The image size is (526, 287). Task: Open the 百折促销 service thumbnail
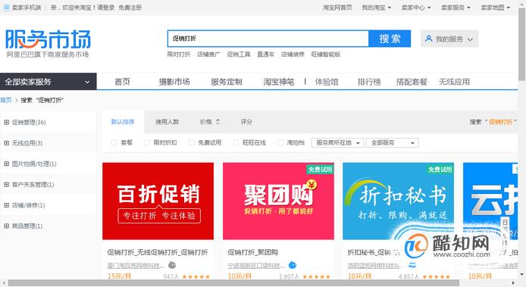click(158, 201)
